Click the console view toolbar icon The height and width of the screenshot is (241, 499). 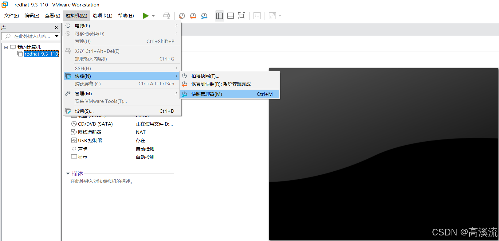pos(257,16)
